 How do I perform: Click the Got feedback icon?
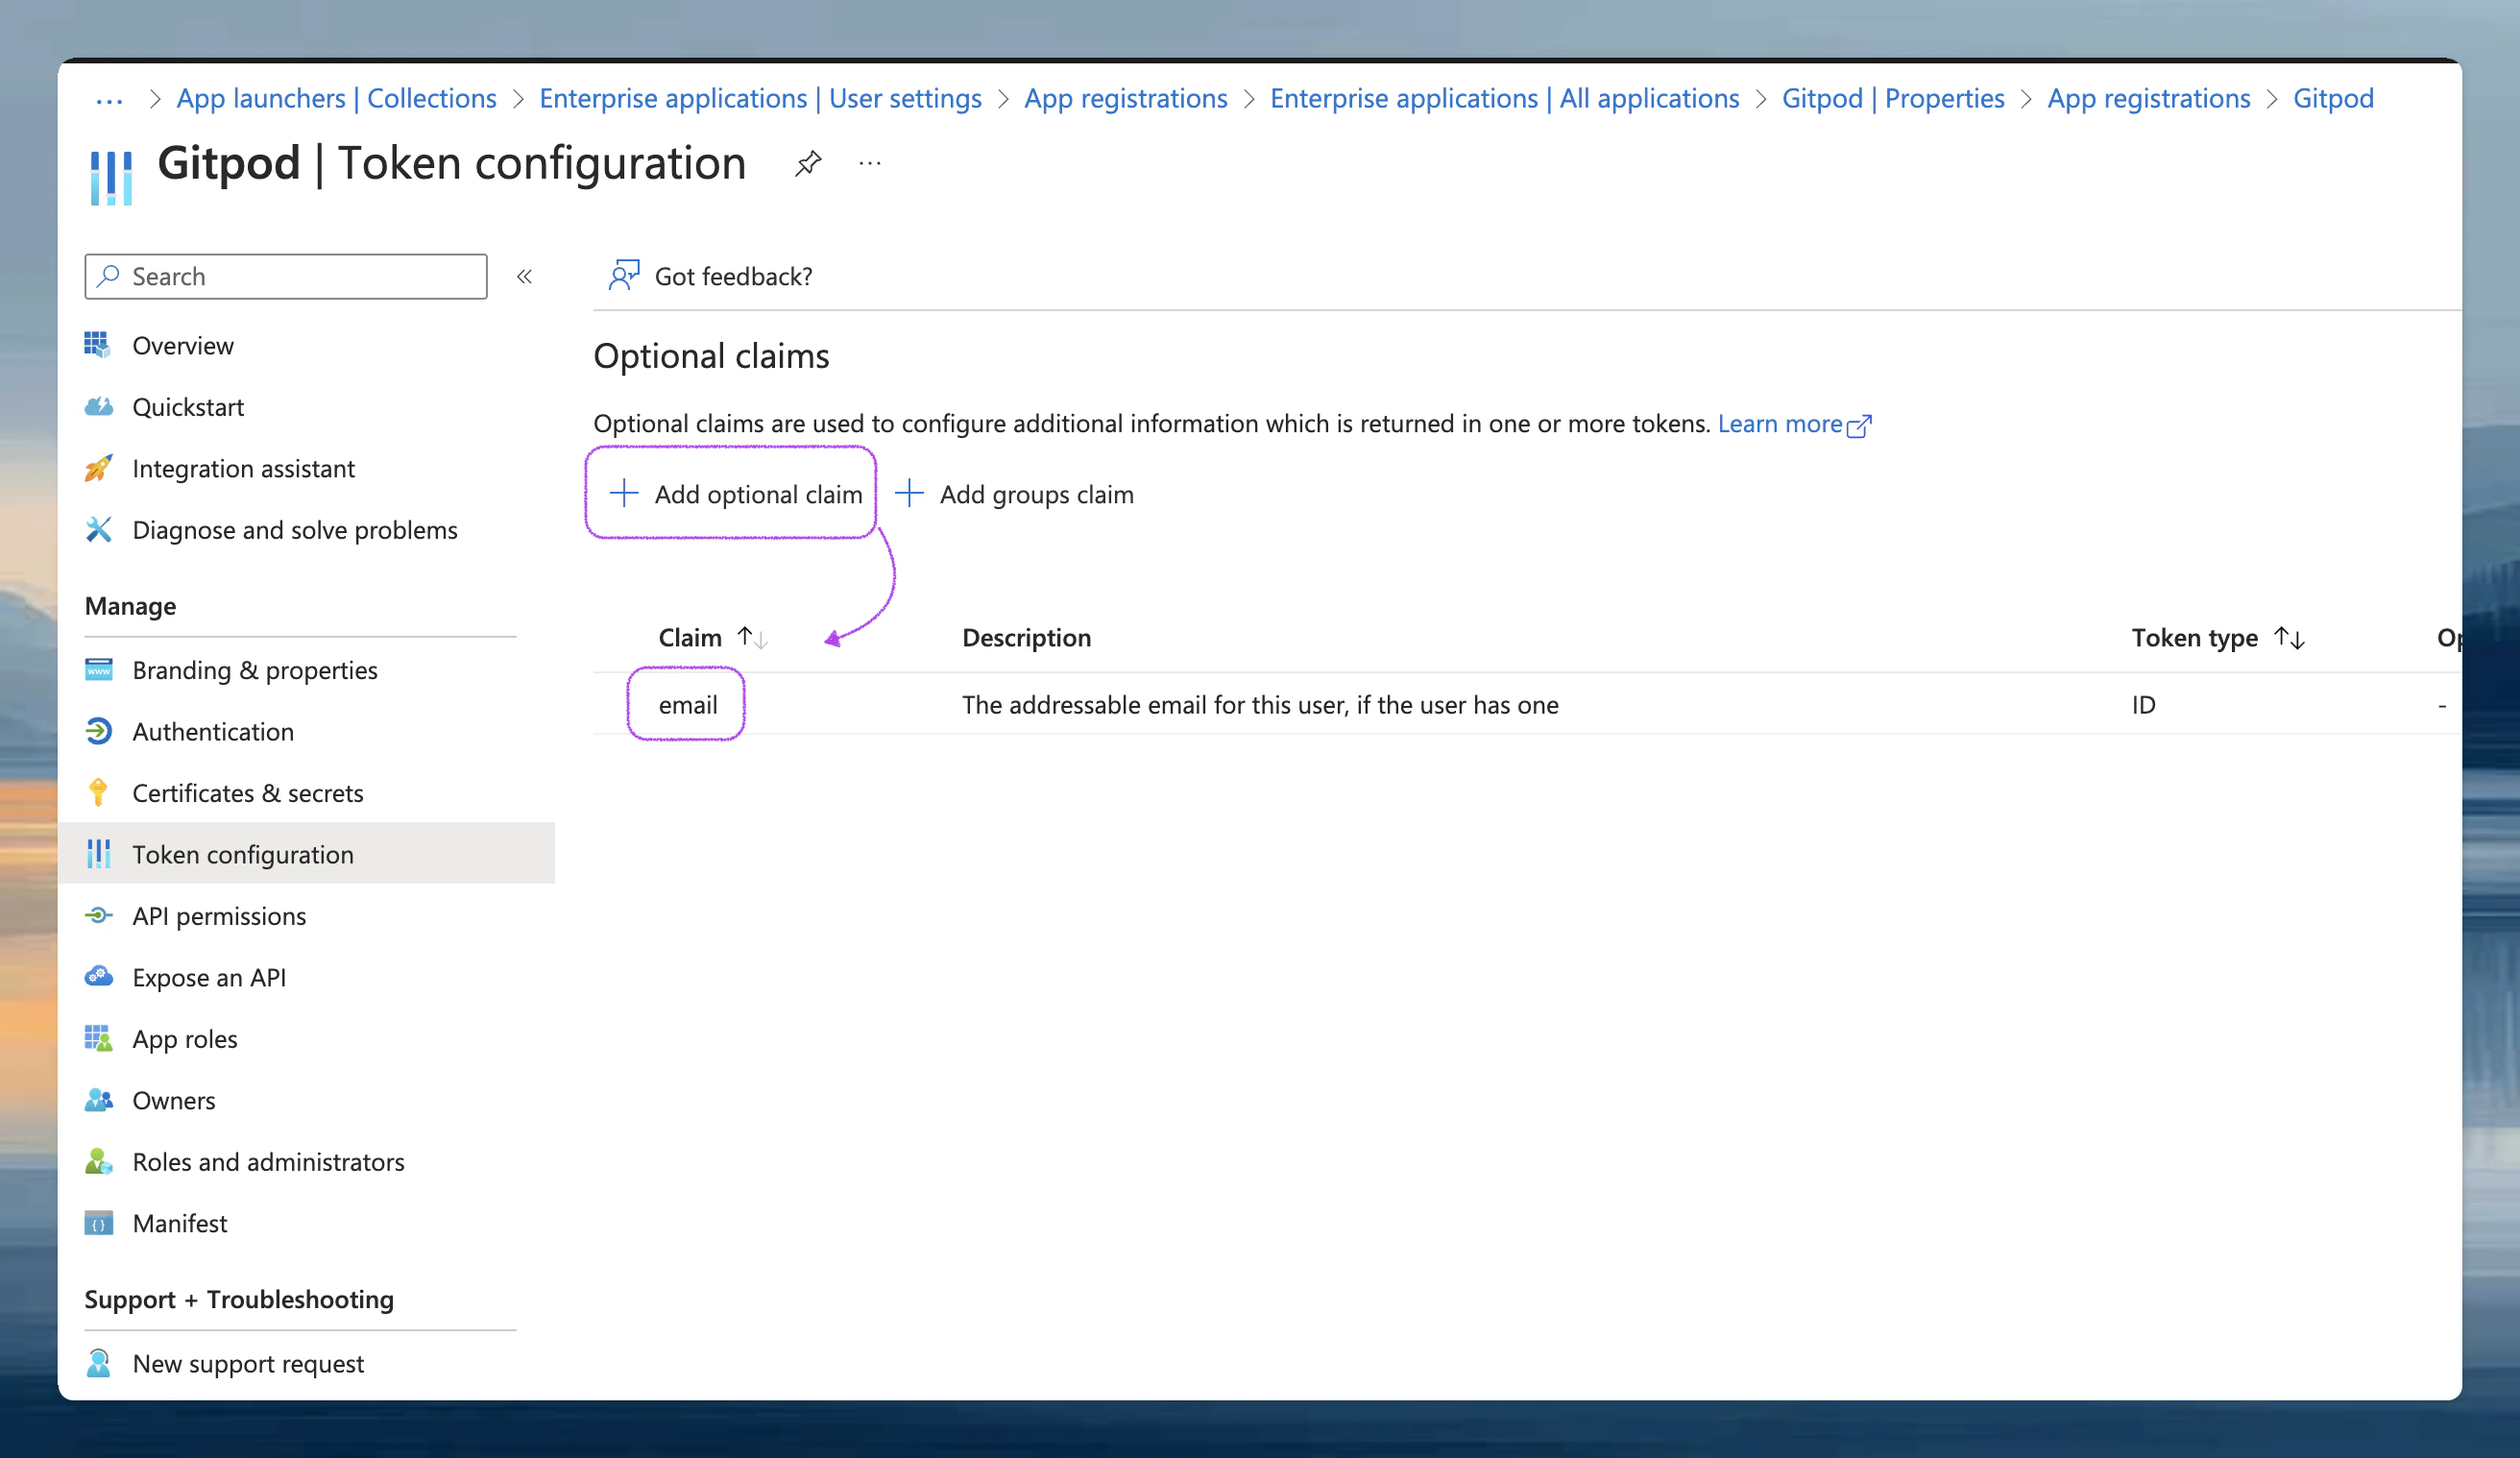coord(624,275)
